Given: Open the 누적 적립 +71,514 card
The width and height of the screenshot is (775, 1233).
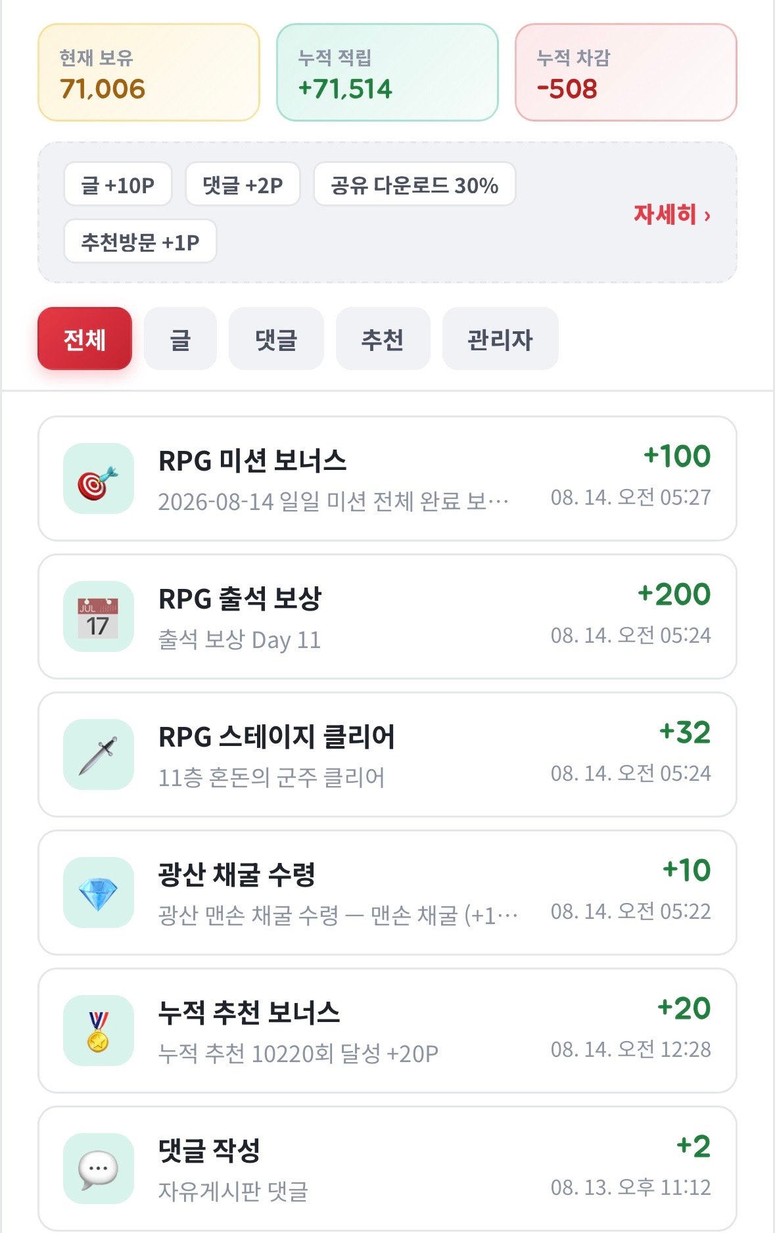Looking at the screenshot, I should tap(387, 72).
